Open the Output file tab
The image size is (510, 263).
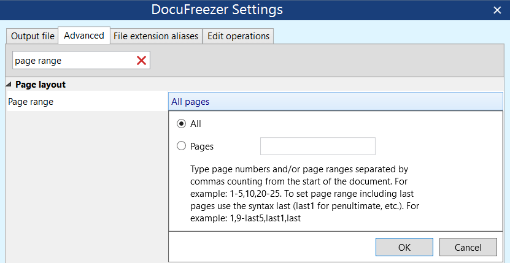pos(32,36)
